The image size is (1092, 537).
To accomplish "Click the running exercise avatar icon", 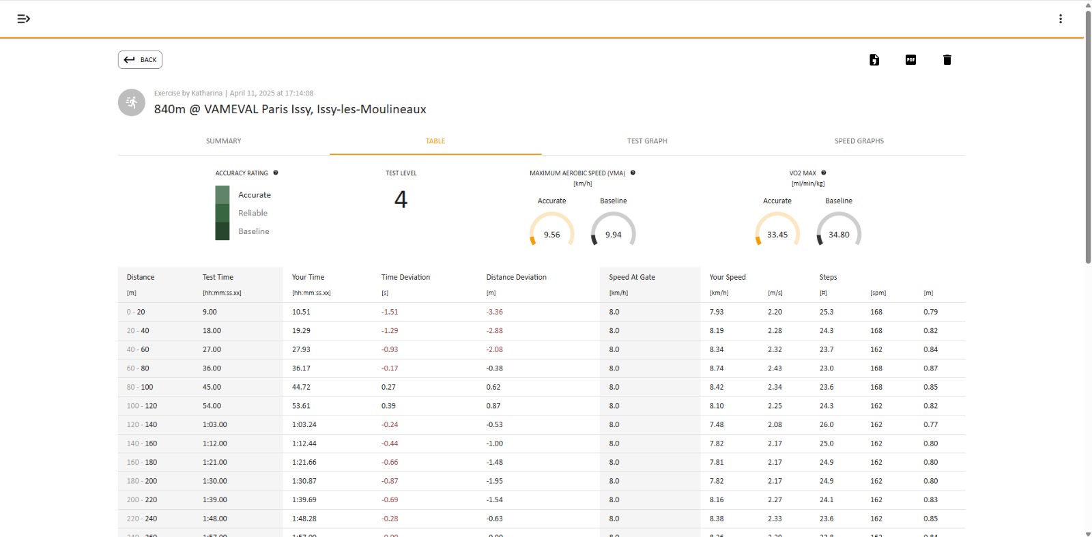I will 132,102.
